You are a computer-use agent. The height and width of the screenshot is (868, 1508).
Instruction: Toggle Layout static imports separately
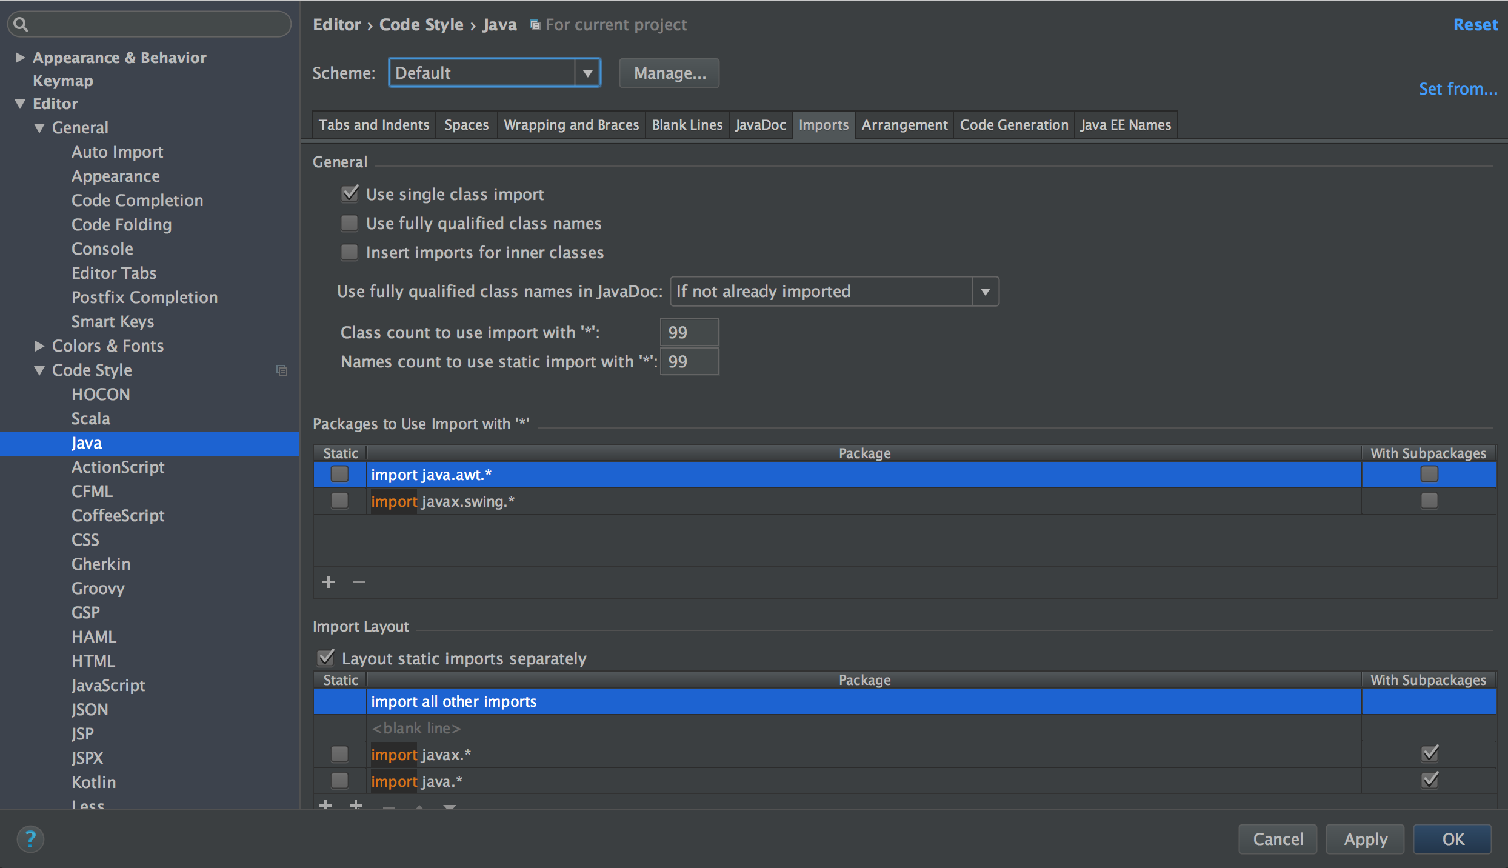326,658
